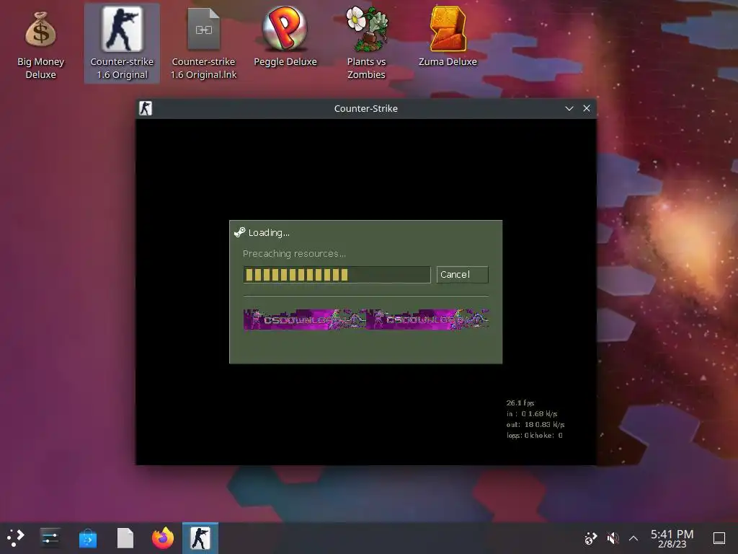
Task: Close the Counter-Strike window
Action: pos(587,108)
